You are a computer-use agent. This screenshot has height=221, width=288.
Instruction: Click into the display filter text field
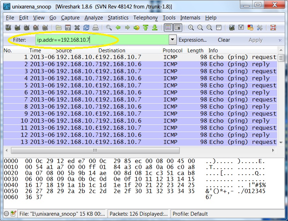(x=102, y=40)
